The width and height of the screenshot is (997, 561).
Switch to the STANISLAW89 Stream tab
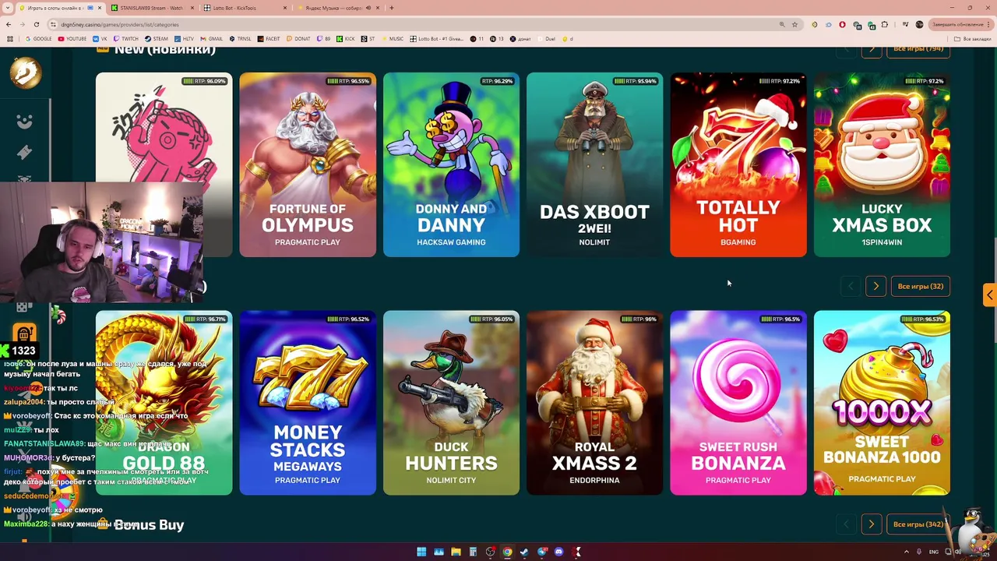point(151,8)
